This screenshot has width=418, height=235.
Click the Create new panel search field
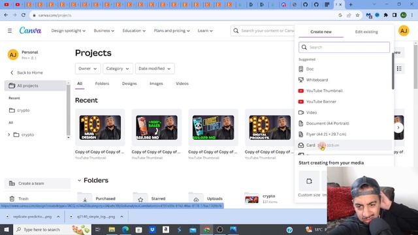pos(344,48)
